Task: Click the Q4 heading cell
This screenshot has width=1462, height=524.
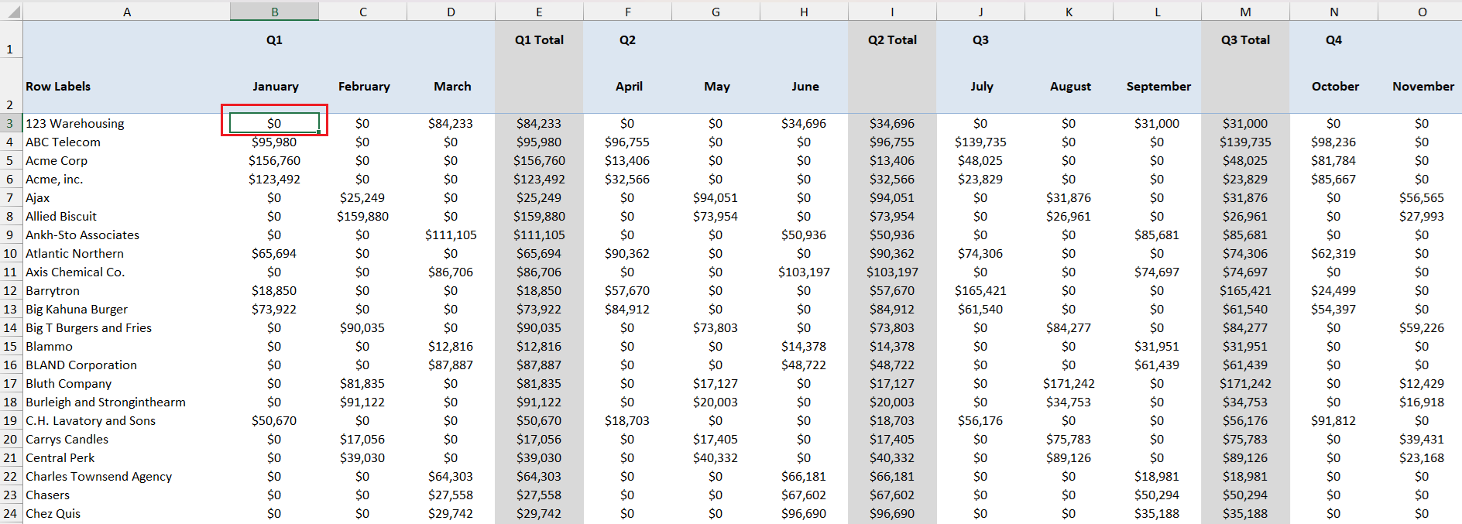Action: tap(1333, 39)
